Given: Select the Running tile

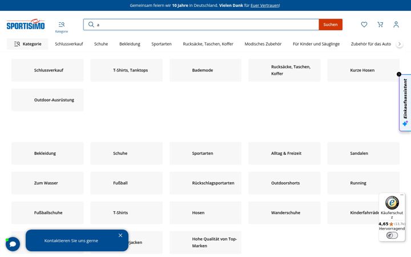Looking at the screenshot, I should [x=363, y=183].
